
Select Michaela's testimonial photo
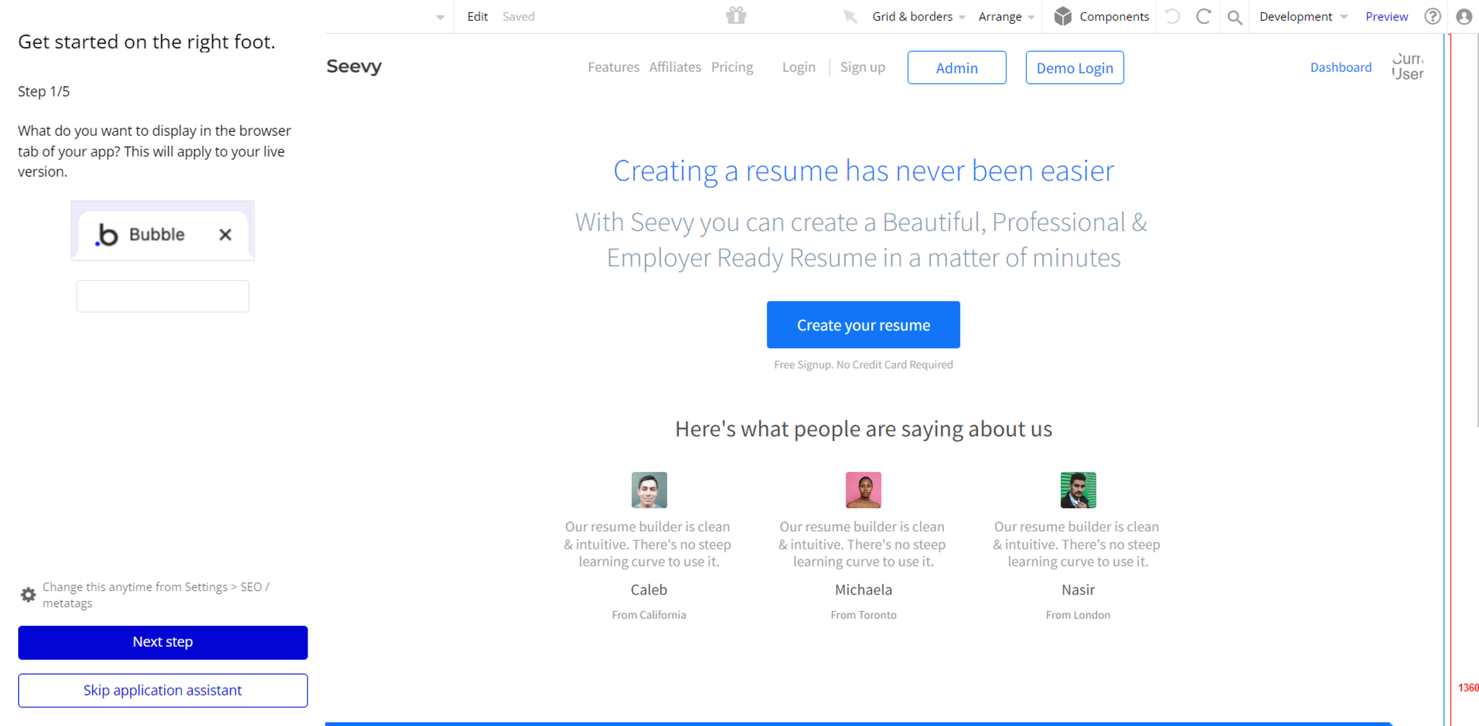coord(863,490)
